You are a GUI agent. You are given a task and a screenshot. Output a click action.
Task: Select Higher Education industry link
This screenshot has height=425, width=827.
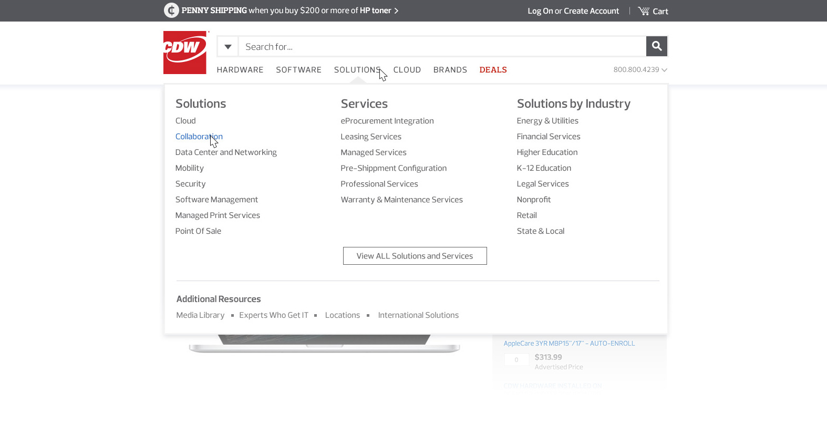547,152
